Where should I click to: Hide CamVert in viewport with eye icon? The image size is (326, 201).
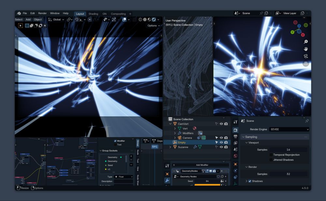pyautogui.click(x=221, y=124)
